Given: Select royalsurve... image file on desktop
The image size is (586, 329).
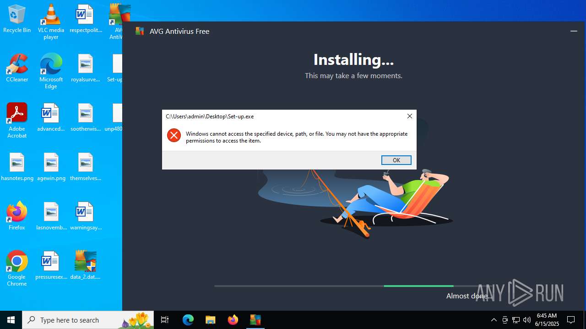Looking at the screenshot, I should [86, 69].
